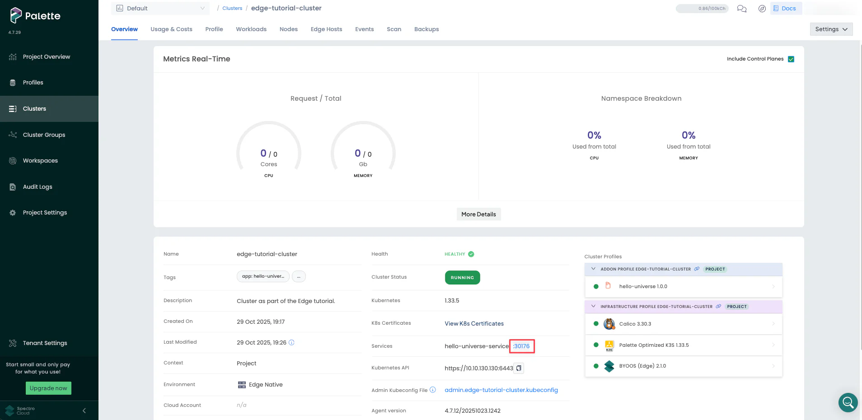Click the More Details button
Image resolution: width=862 pixels, height=420 pixels.
[478, 215]
